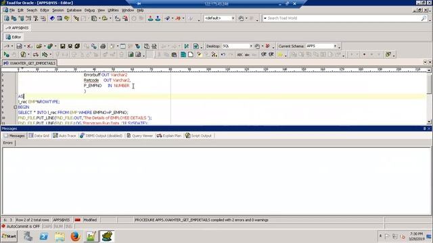
Task: Click the Execute statement green play icon
Action: point(6,55)
